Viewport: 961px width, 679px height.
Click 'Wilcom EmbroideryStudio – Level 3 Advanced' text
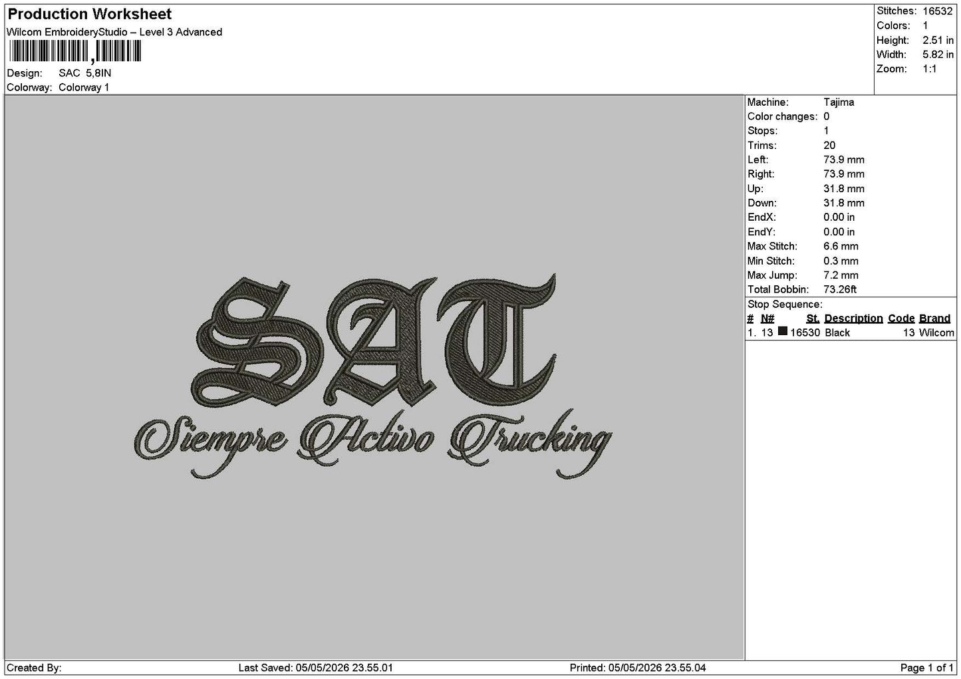(x=114, y=32)
